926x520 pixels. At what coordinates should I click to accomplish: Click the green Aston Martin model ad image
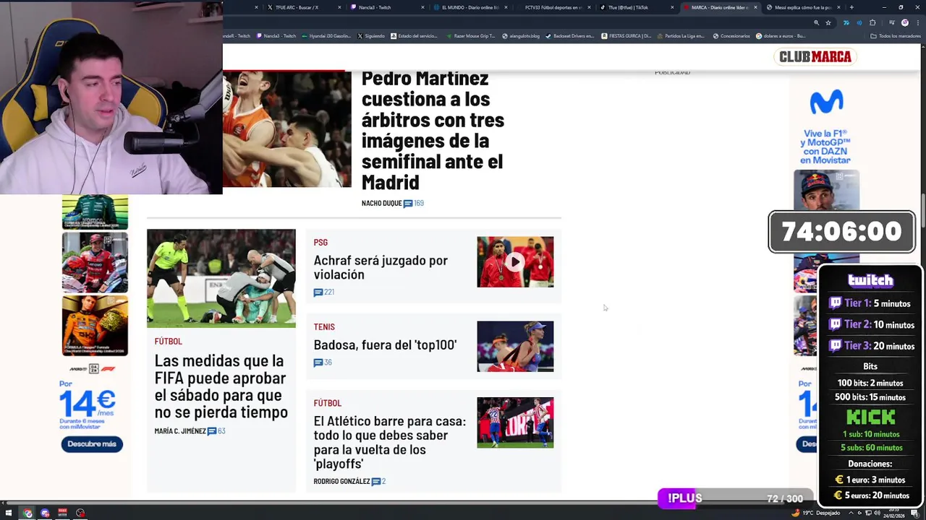(x=95, y=212)
